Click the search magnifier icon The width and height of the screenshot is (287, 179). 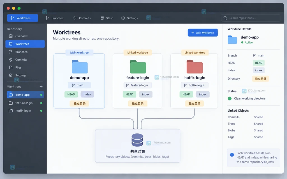coord(225,18)
